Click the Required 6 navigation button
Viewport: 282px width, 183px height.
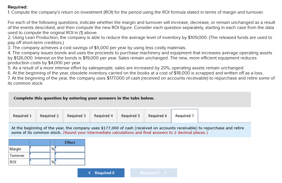(x=101, y=173)
